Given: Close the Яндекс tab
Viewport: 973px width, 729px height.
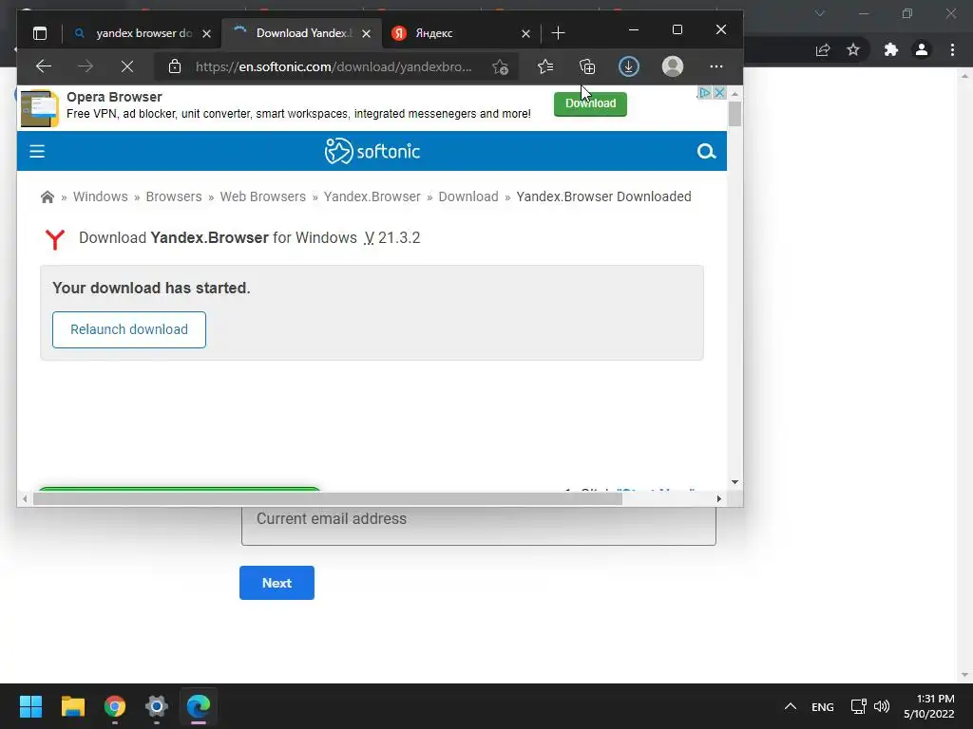Looking at the screenshot, I should coord(525,33).
